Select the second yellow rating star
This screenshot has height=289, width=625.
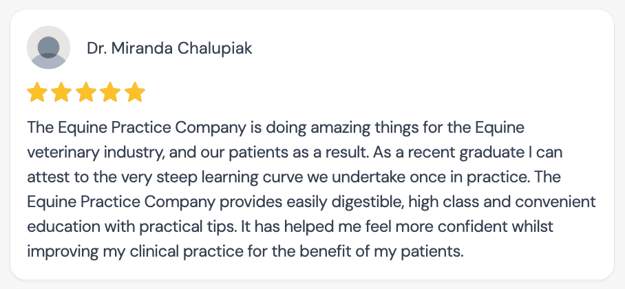(62, 92)
